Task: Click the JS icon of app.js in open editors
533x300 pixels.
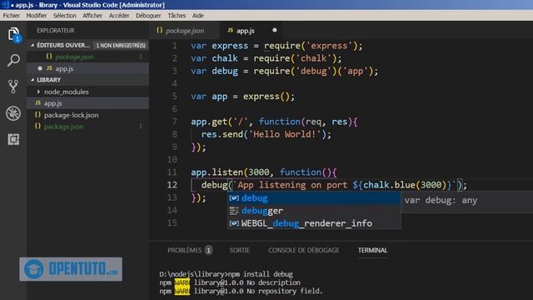Action: 49,68
